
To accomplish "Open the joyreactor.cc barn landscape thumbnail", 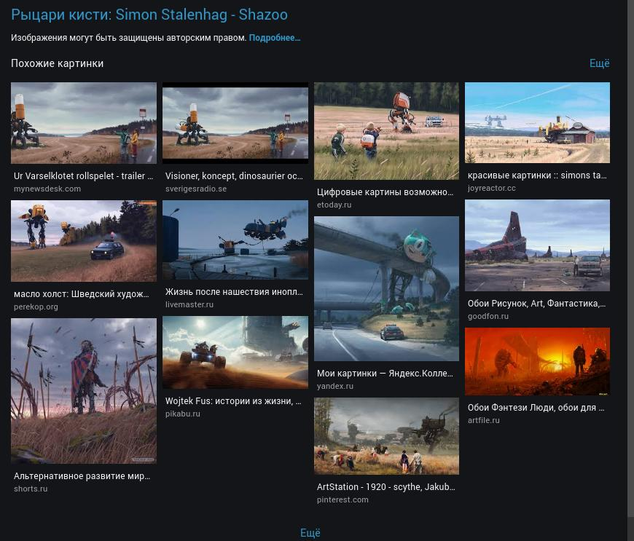I will [537, 123].
